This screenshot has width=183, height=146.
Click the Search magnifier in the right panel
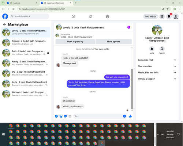click(x=162, y=49)
